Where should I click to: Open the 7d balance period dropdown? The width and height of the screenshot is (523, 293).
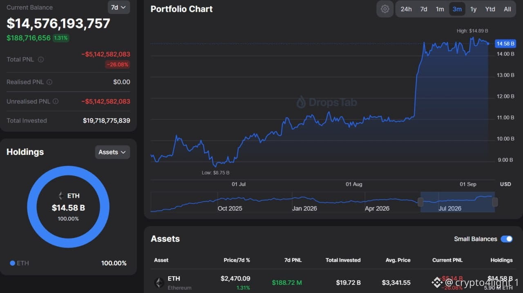tap(119, 7)
